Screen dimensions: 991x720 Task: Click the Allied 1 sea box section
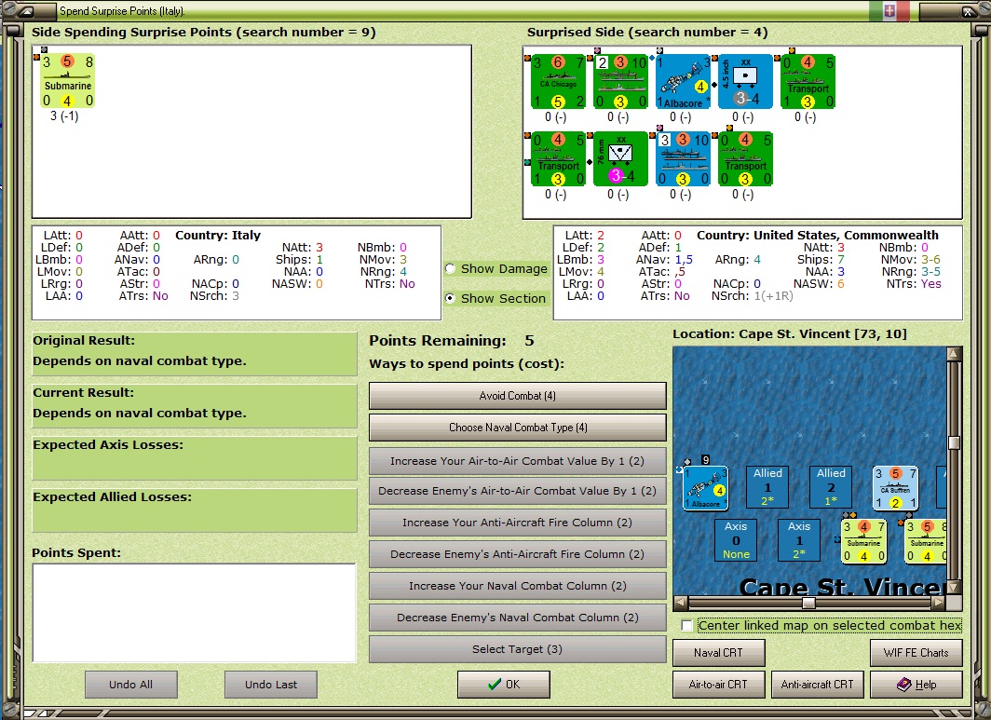pos(767,487)
